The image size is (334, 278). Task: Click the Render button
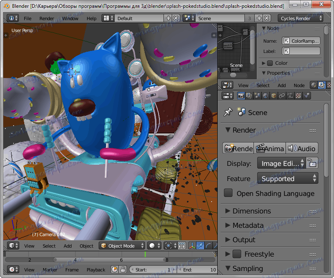point(238,149)
